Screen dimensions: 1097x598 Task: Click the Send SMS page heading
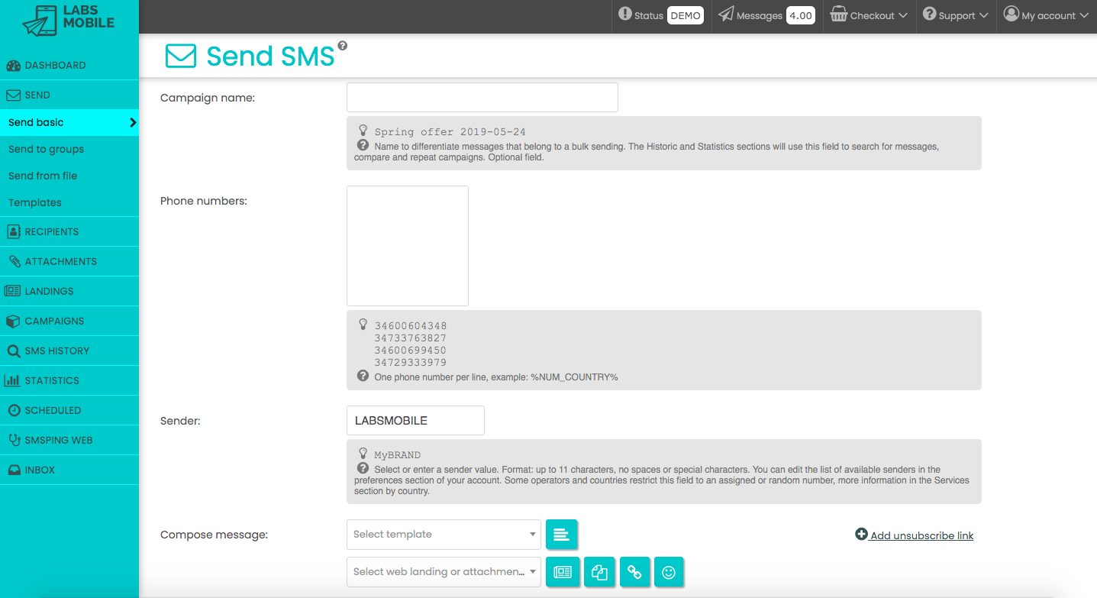click(270, 56)
